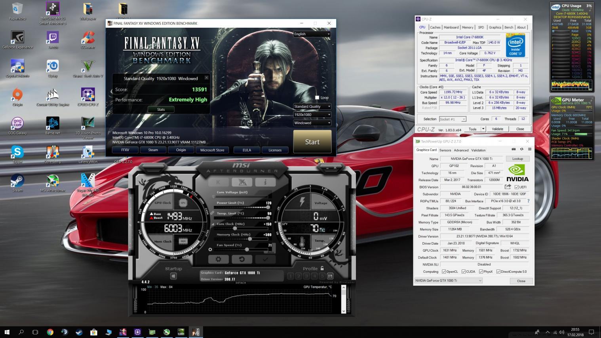
Task: Switch to the Validation tab in GPU-Z
Action: [x=478, y=150]
